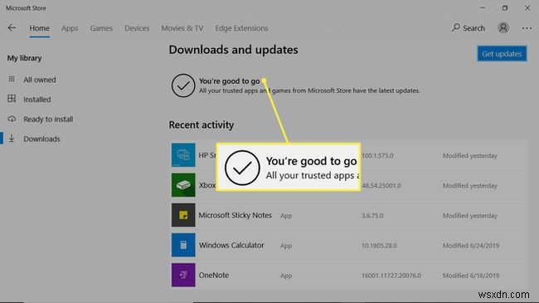Click the Downloads arrow icon
This screenshot has height=303, width=539.
[x=12, y=139]
